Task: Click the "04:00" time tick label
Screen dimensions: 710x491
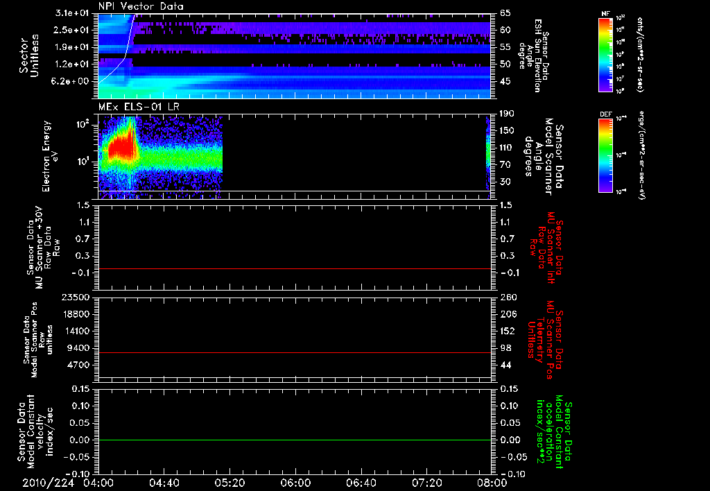Action: pyautogui.click(x=98, y=483)
